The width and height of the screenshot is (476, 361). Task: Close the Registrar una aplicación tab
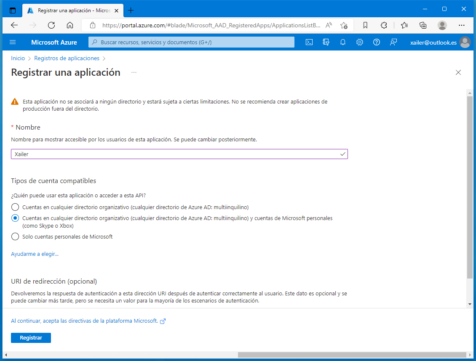[x=117, y=11]
